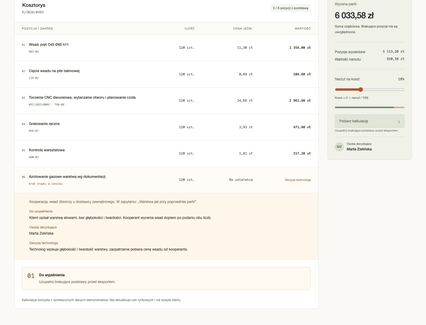Click the CIE-02 code label
The image size is (426, 325).
point(34,78)
